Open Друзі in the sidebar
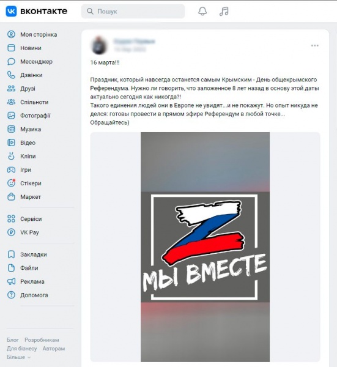Image resolution: width=337 pixels, height=367 pixels. (28, 89)
